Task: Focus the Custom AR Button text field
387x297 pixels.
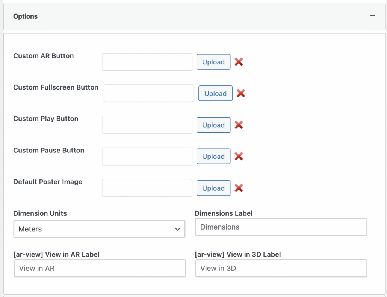Action: click(147, 62)
